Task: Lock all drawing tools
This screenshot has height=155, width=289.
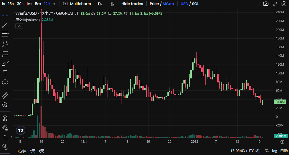Action: pyautogui.click(x=5, y=137)
